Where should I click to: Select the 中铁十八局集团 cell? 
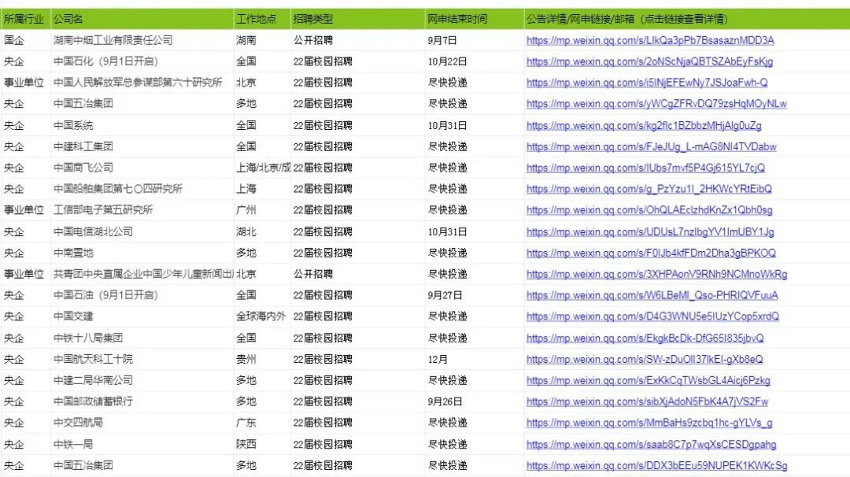142,338
